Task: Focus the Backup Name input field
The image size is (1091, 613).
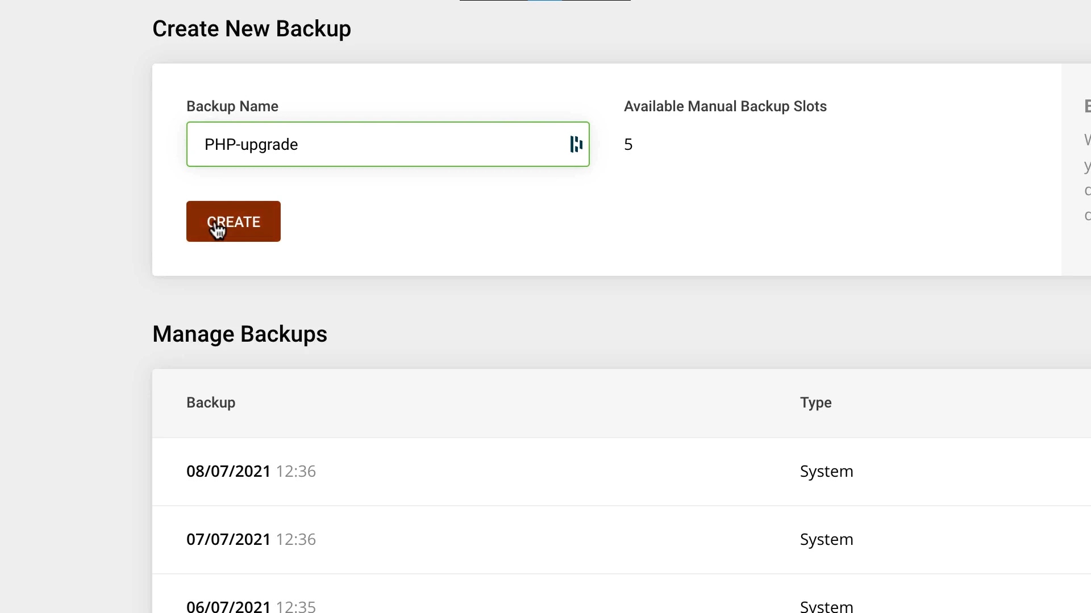Action: [388, 144]
